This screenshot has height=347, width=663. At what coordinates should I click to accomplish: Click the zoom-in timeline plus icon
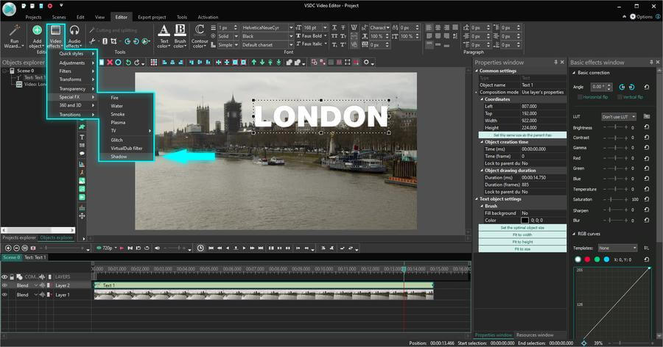coord(8,248)
